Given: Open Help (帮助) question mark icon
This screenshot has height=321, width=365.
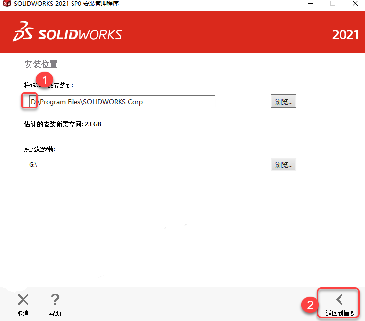Looking at the screenshot, I should tap(55, 300).
